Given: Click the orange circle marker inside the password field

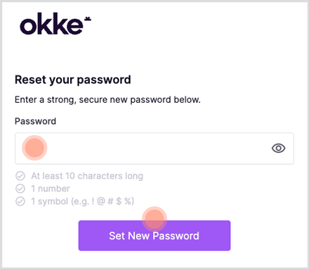Looking at the screenshot, I should (34, 148).
